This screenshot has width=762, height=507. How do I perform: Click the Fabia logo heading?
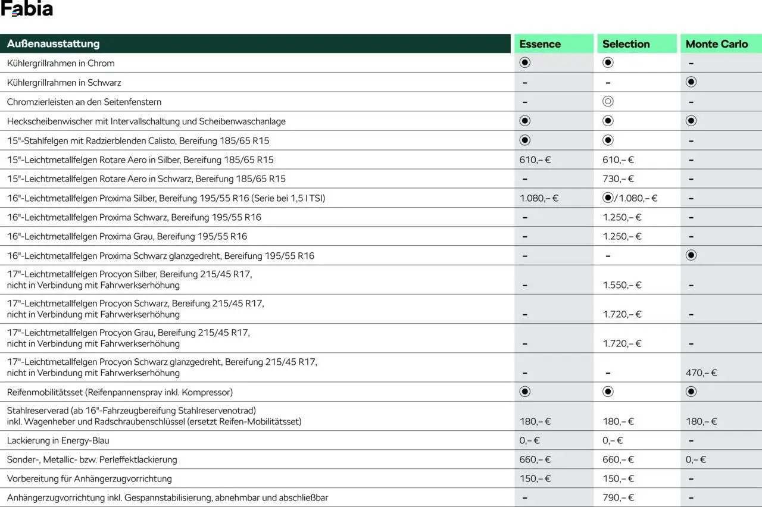click(27, 9)
